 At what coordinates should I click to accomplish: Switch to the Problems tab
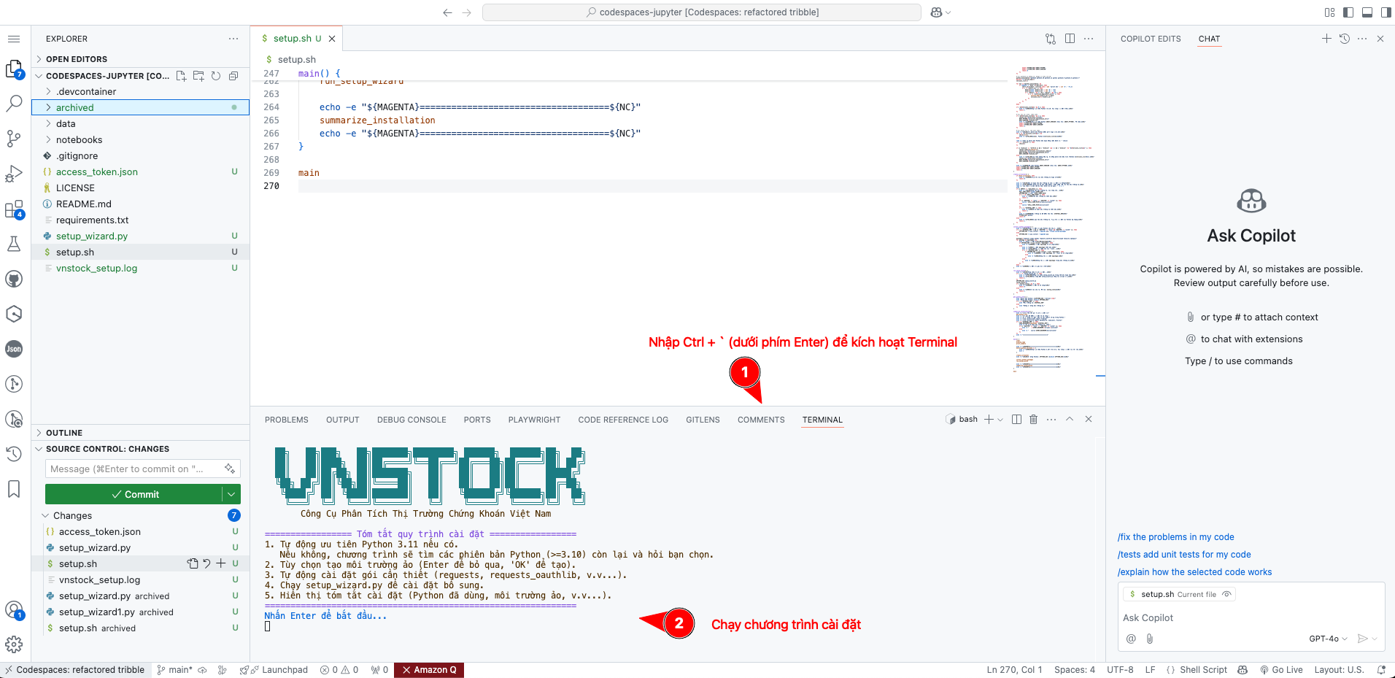click(287, 420)
